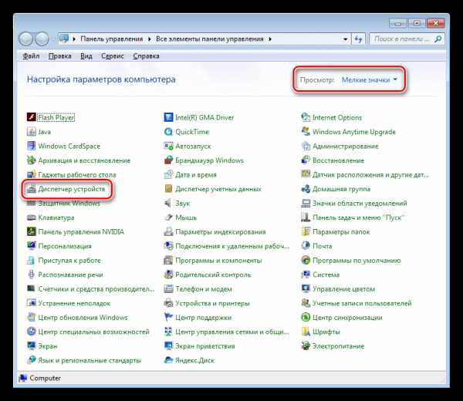Viewport: 463px width, 401px height.
Task: Open the Почта icon
Action: pos(306,246)
